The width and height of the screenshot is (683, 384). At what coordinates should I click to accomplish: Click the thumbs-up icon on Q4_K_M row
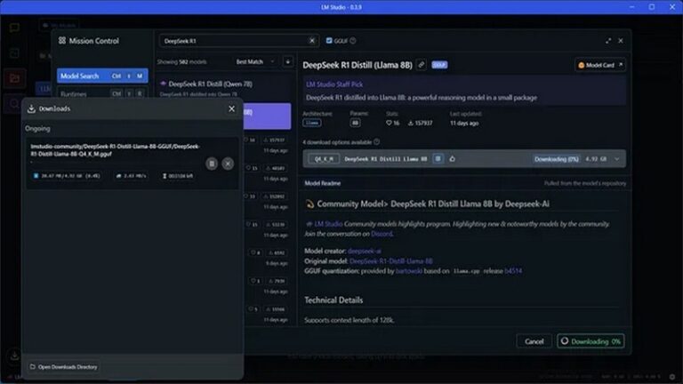[x=452, y=159]
